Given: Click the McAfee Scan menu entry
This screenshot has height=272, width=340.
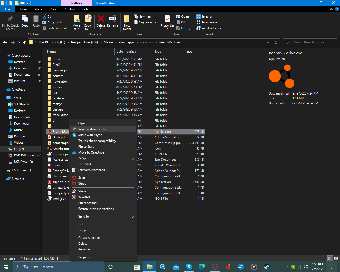Looking at the screenshot, I should 103,178.
